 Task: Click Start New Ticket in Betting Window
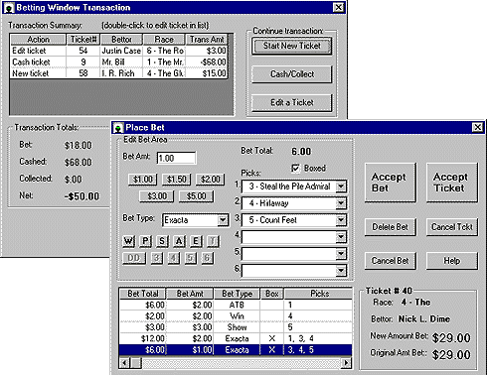pyautogui.click(x=292, y=46)
